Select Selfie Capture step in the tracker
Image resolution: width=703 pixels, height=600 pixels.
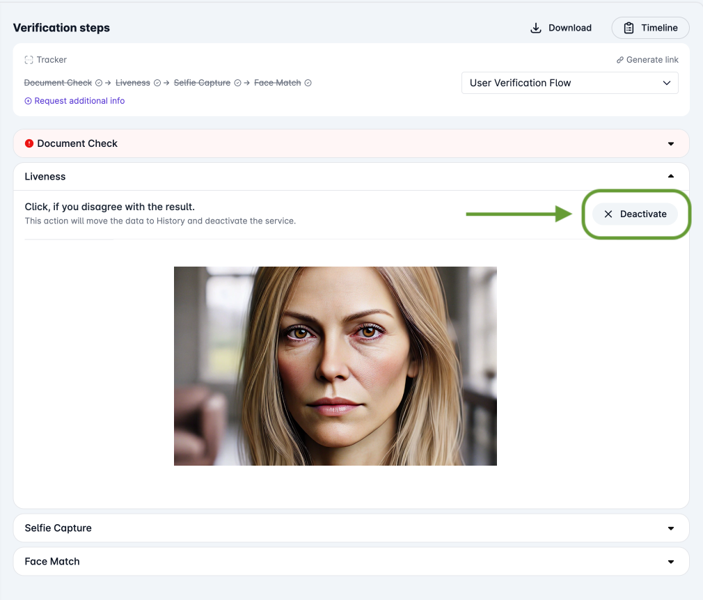click(202, 83)
